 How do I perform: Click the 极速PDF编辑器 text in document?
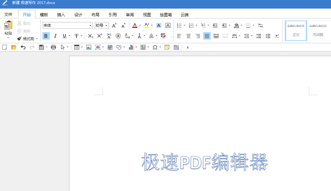(x=204, y=162)
